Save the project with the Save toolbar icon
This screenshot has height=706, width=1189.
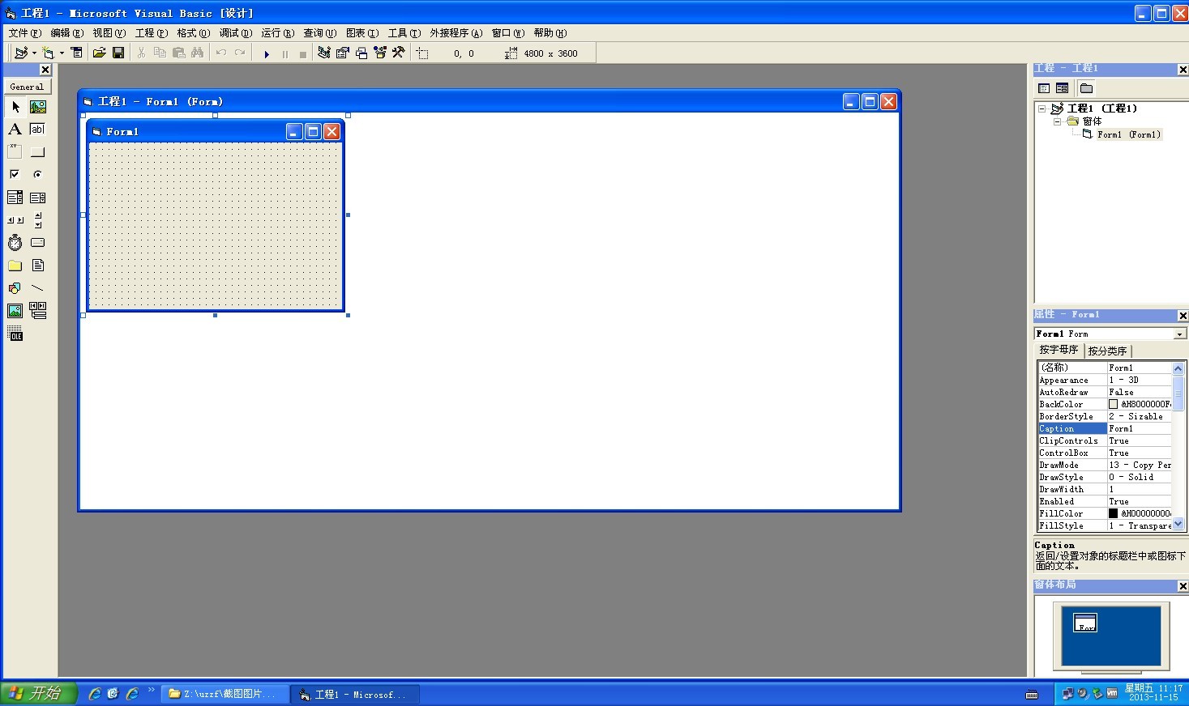[x=118, y=52]
